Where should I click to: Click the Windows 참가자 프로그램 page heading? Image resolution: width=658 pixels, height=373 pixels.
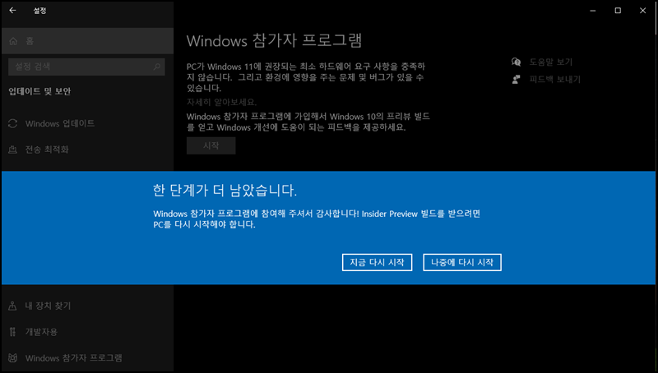tap(275, 41)
